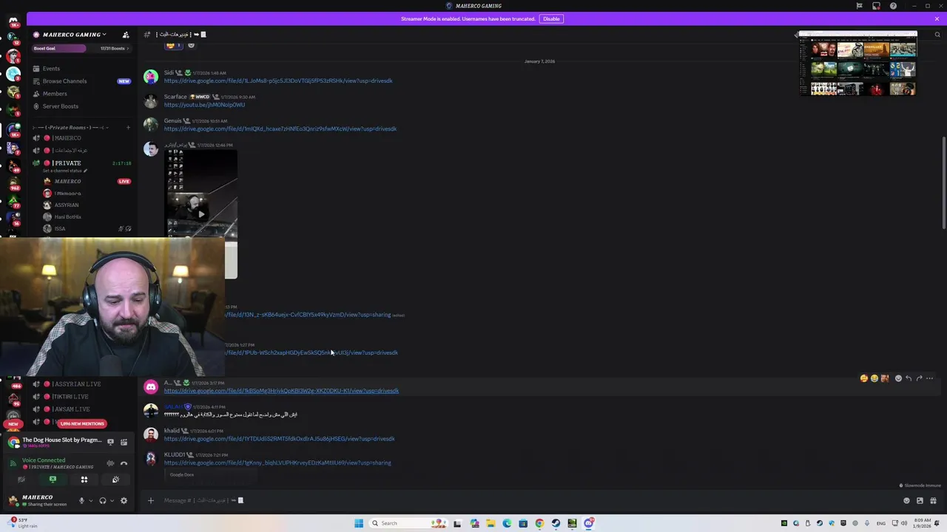
Task: Open Scarface's youtu.be link
Action: click(x=204, y=105)
